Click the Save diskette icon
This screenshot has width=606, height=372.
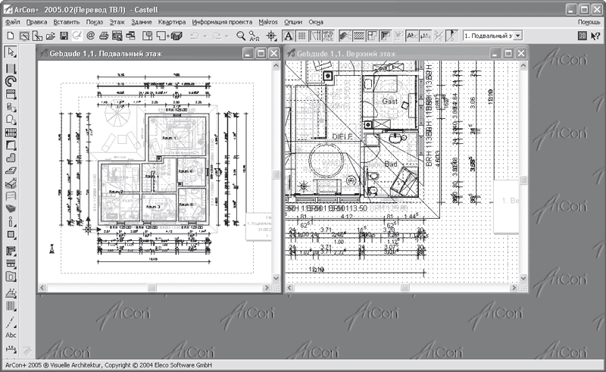coord(64,36)
